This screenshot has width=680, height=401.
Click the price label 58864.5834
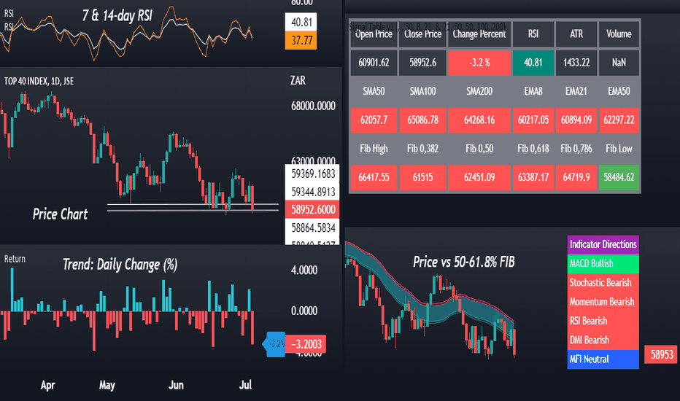(312, 227)
